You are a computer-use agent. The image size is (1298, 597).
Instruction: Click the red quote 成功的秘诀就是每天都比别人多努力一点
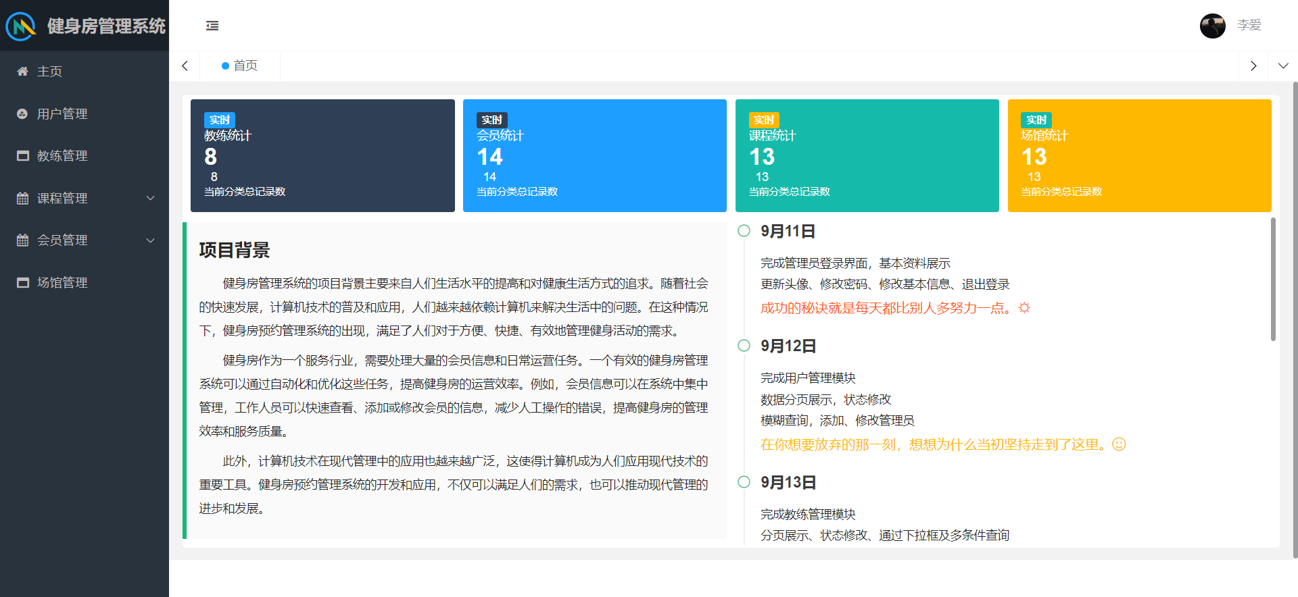[x=886, y=308]
